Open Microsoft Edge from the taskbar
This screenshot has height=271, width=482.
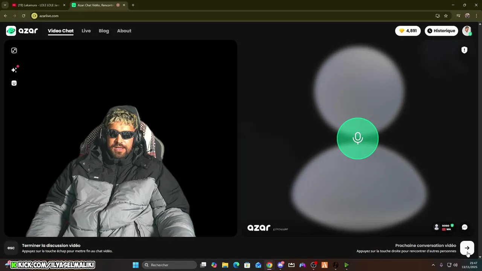click(x=236, y=265)
